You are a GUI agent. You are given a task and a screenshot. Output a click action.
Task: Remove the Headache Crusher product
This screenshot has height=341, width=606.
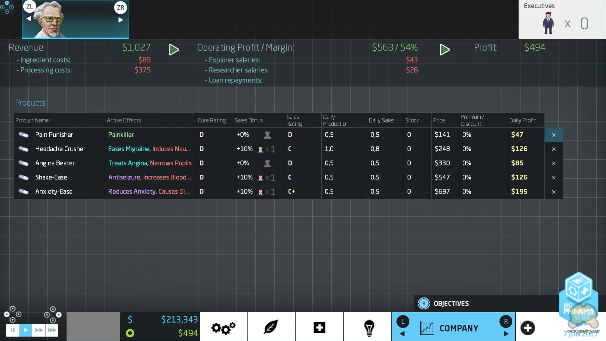[554, 149]
